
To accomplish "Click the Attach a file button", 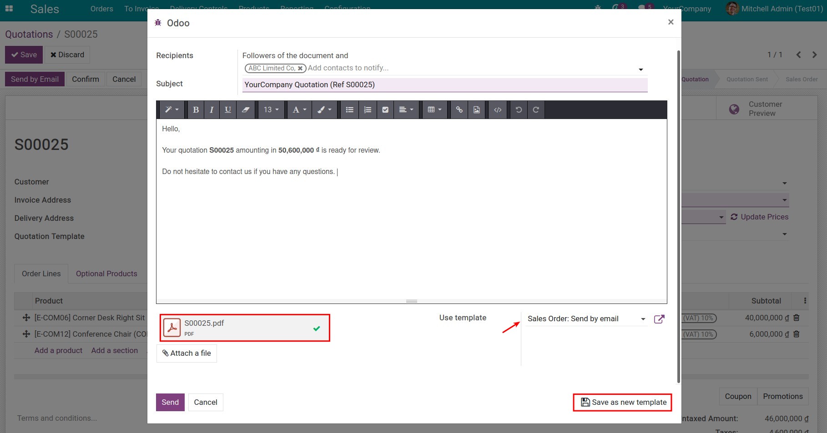I will click(187, 353).
